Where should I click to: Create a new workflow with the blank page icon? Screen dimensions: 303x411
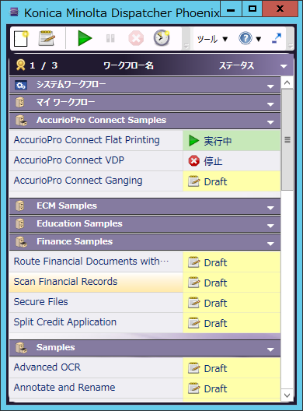[x=21, y=39]
